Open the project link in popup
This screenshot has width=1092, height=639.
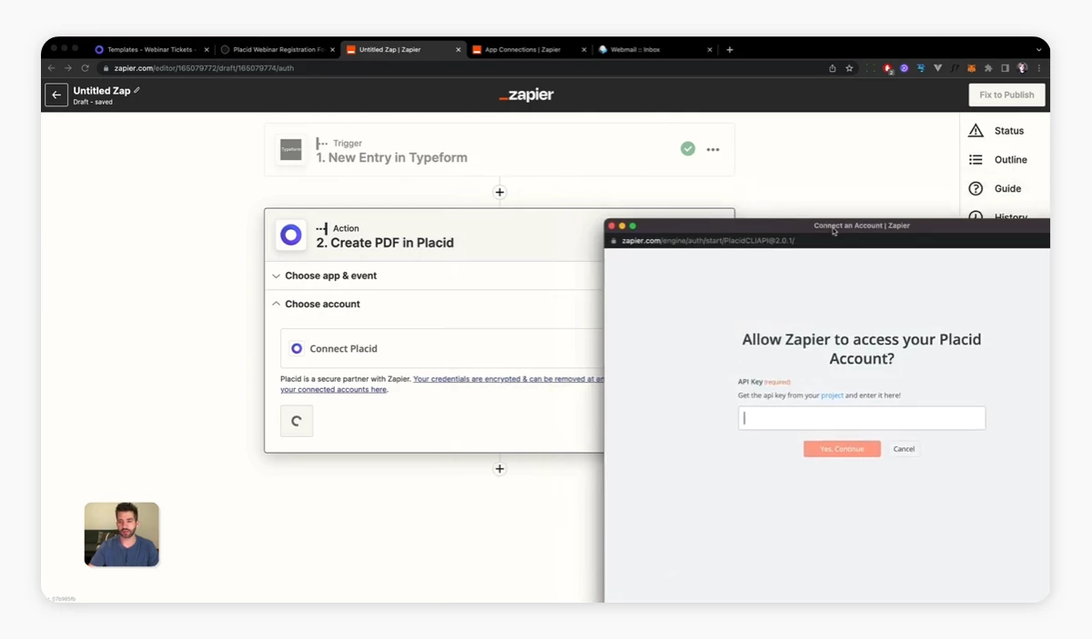(832, 395)
